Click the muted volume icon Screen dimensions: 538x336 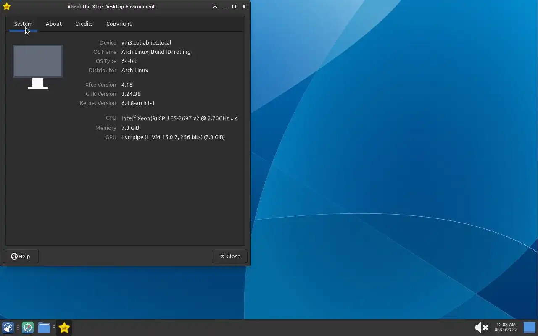coord(481,328)
